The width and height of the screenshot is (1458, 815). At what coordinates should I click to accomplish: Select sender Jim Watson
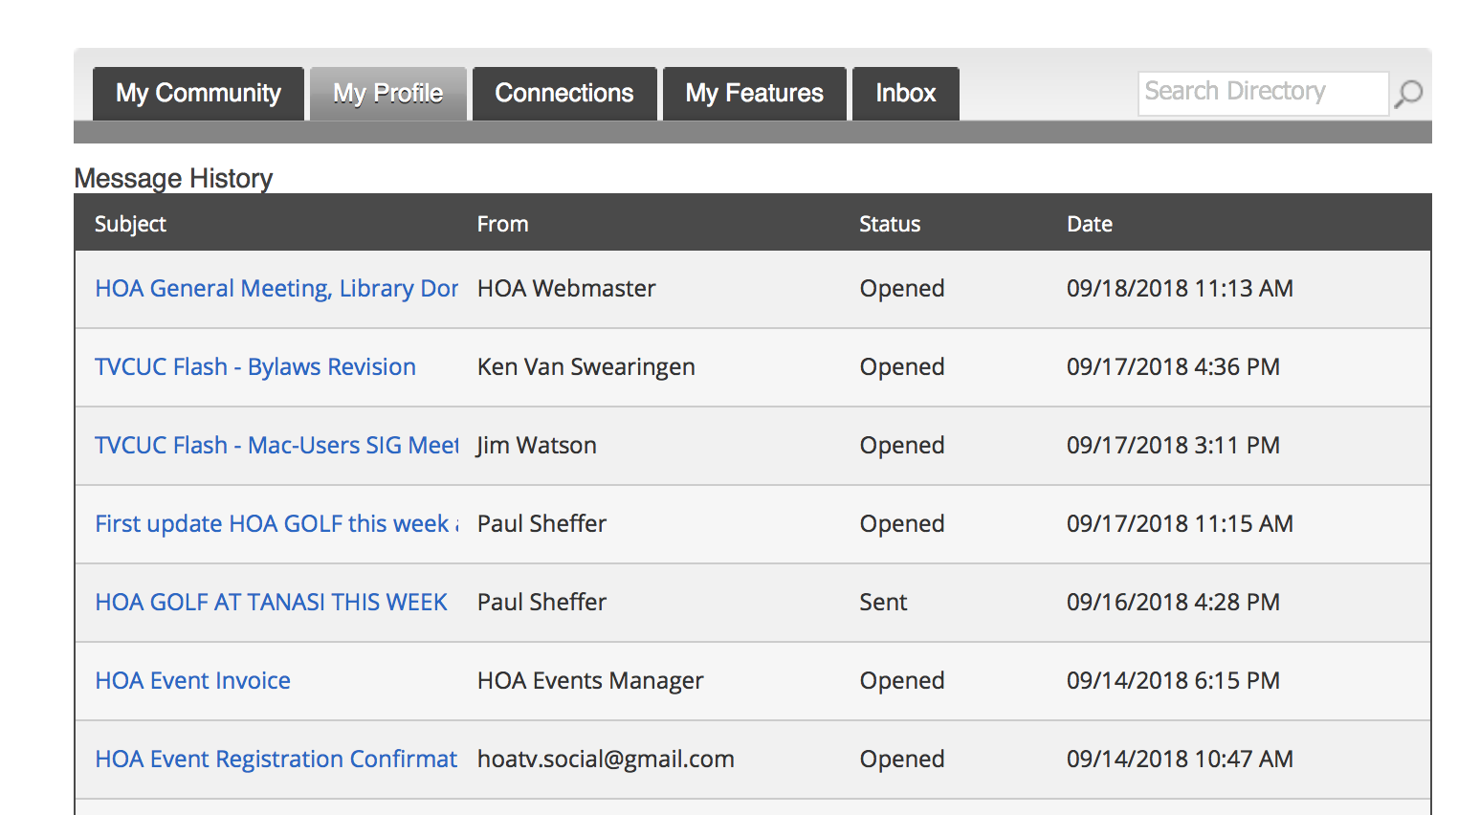tap(537, 446)
